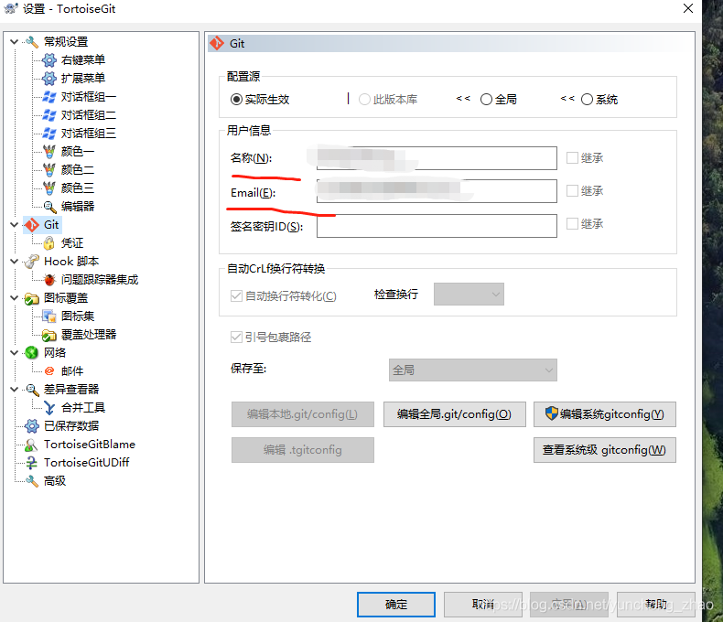Select the 实际生效 radio button

(236, 100)
